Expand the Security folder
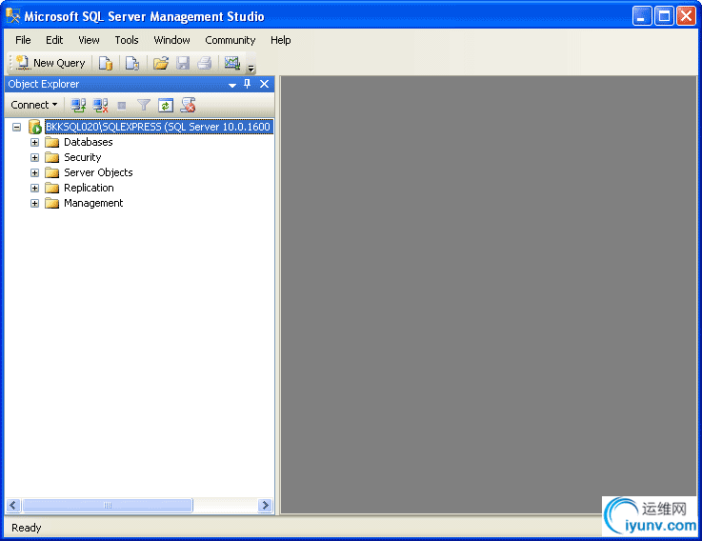Image resolution: width=702 pixels, height=541 pixels. pyautogui.click(x=34, y=158)
